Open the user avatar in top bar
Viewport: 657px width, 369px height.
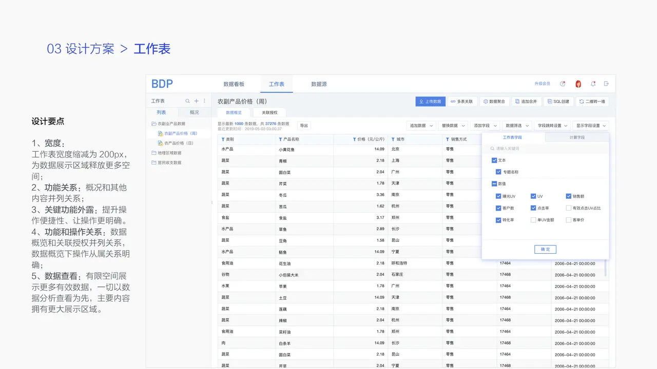[x=578, y=84]
